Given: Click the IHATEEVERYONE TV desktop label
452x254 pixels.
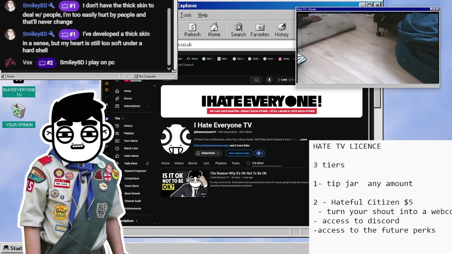Looking at the screenshot, I should (19, 92).
